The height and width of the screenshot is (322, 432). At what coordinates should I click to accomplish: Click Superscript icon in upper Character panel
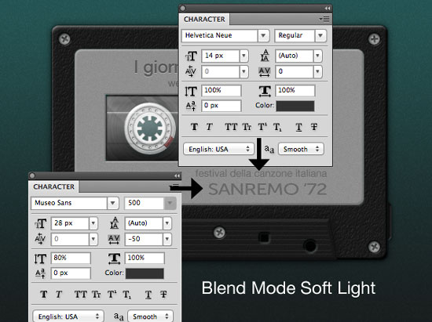click(x=262, y=127)
